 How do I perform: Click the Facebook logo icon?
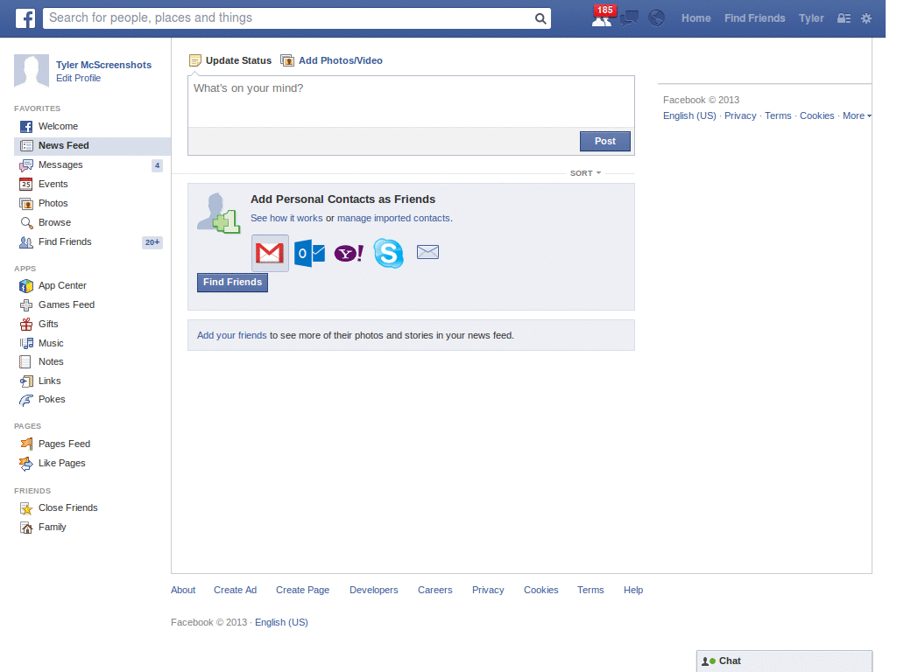[25, 18]
